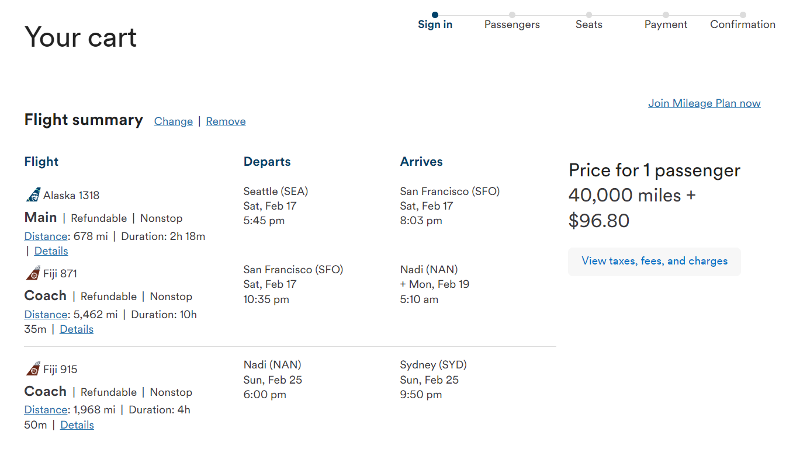The width and height of the screenshot is (793, 449).
Task: Open Details for Alaska flight 1318
Action: (x=51, y=250)
